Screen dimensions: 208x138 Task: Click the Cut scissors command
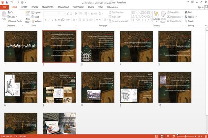(x=10, y=12)
